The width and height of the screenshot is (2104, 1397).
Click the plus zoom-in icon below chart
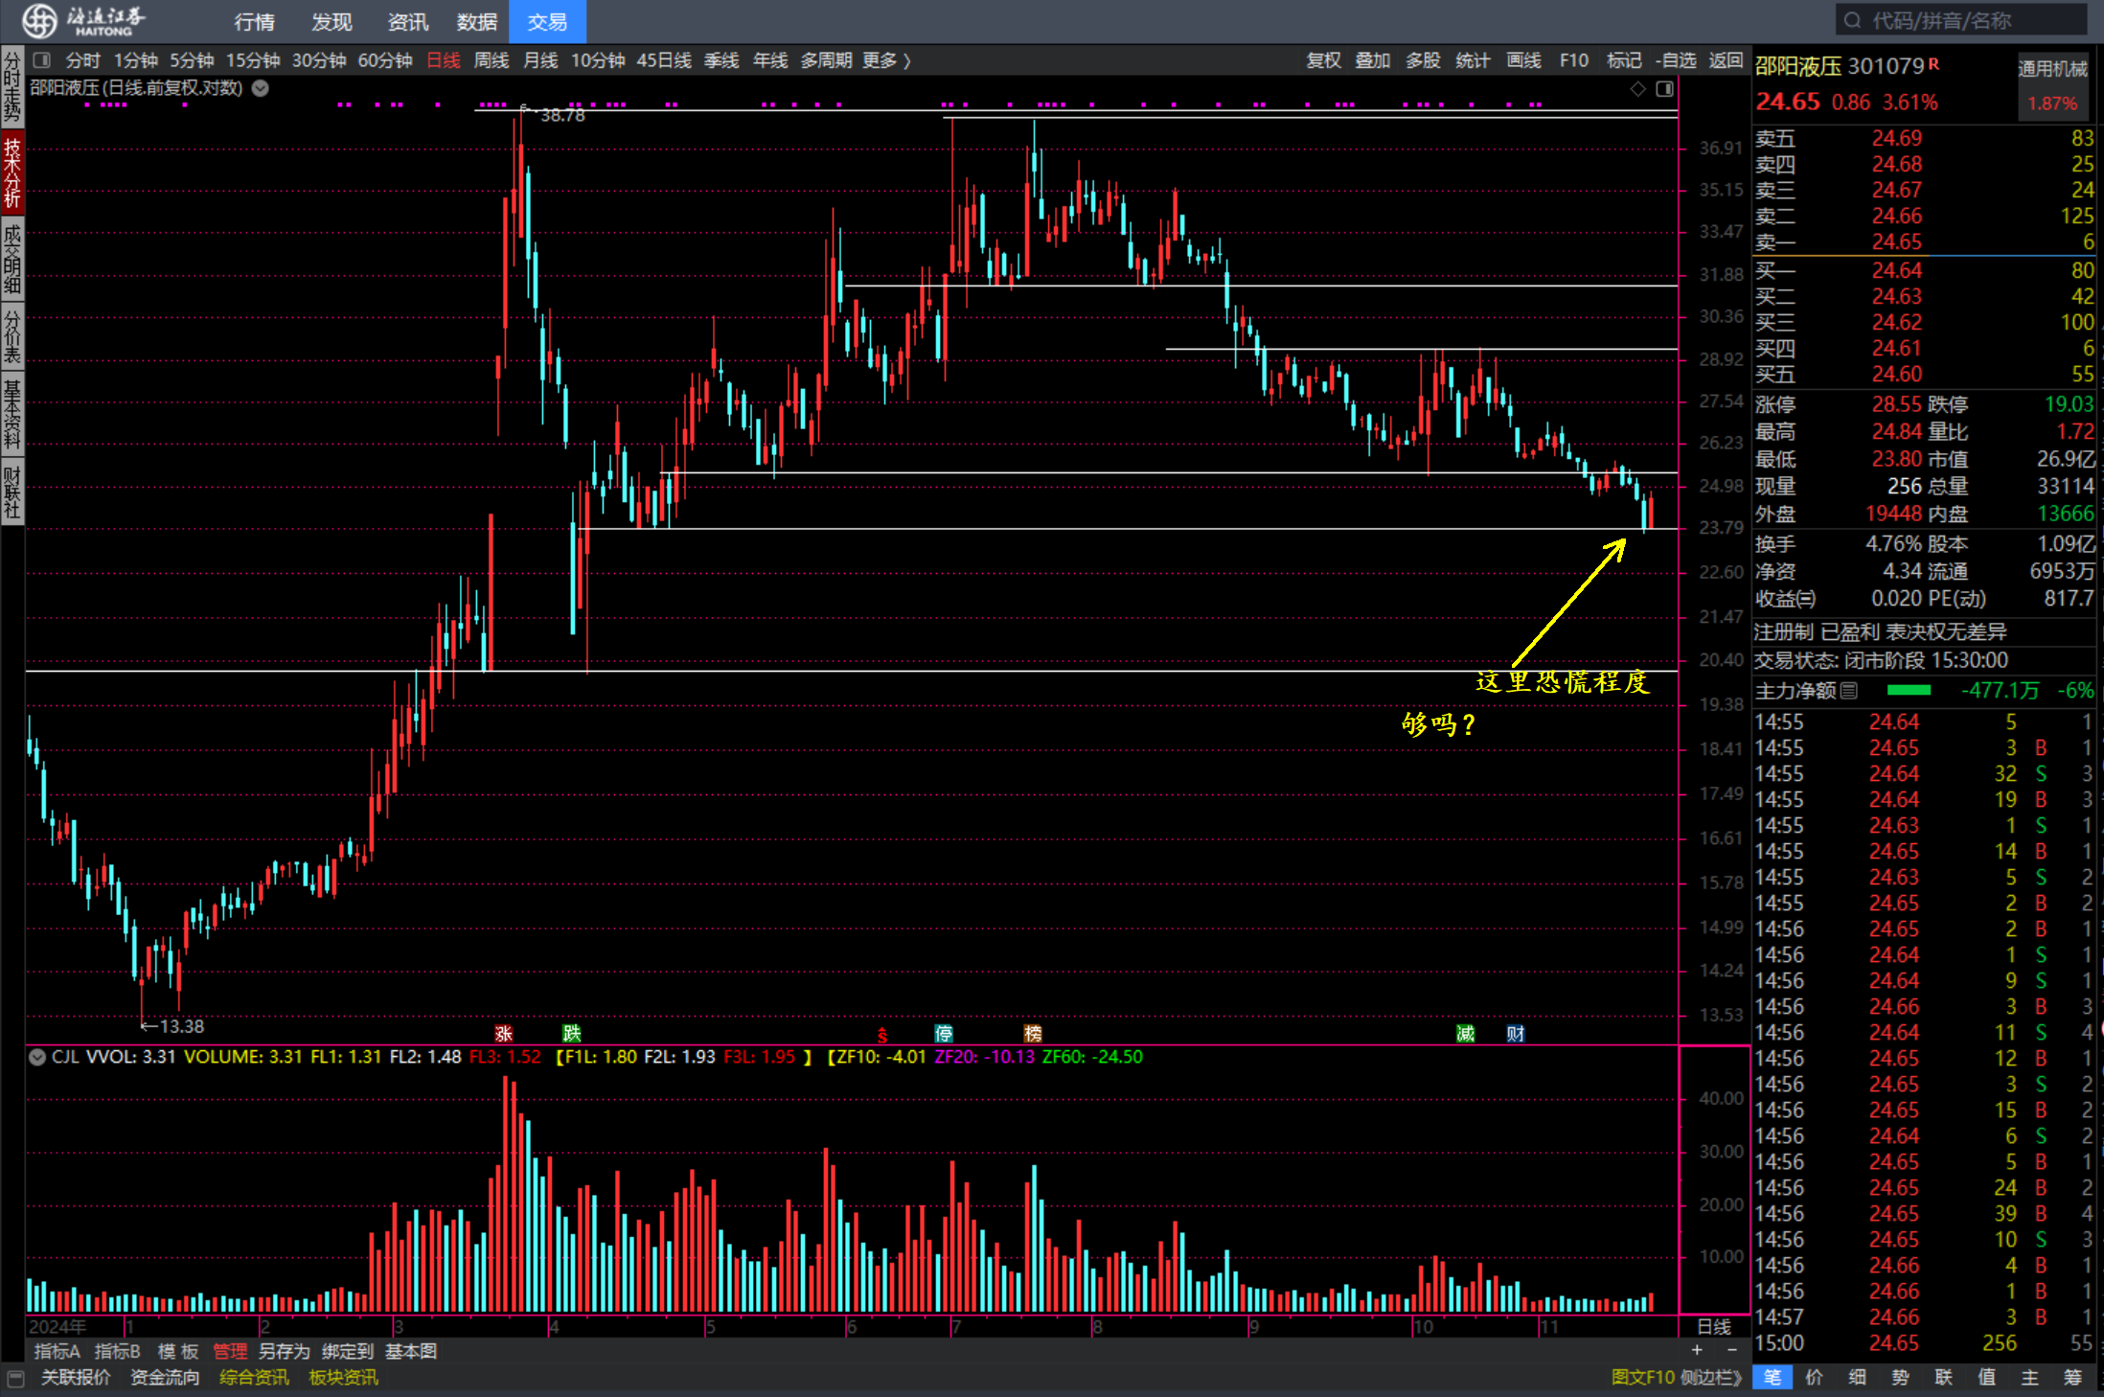click(x=1697, y=1349)
